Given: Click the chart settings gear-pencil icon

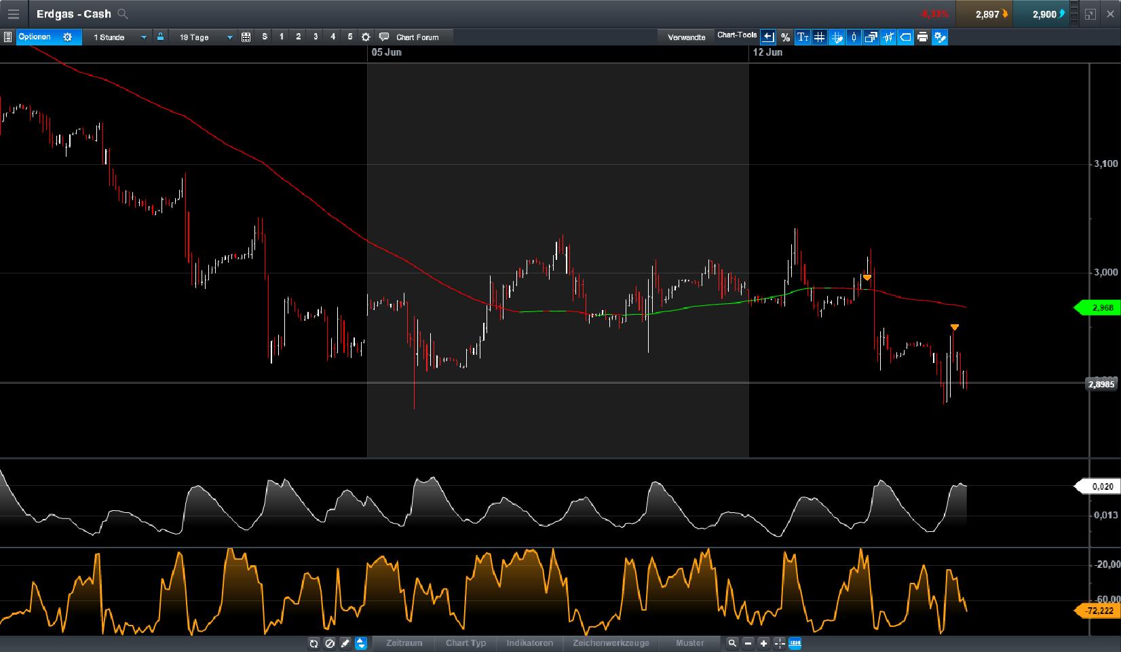Looking at the screenshot, I should click(940, 37).
